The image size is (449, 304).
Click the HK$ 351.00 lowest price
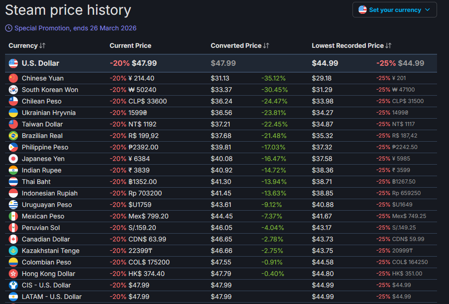(407, 274)
